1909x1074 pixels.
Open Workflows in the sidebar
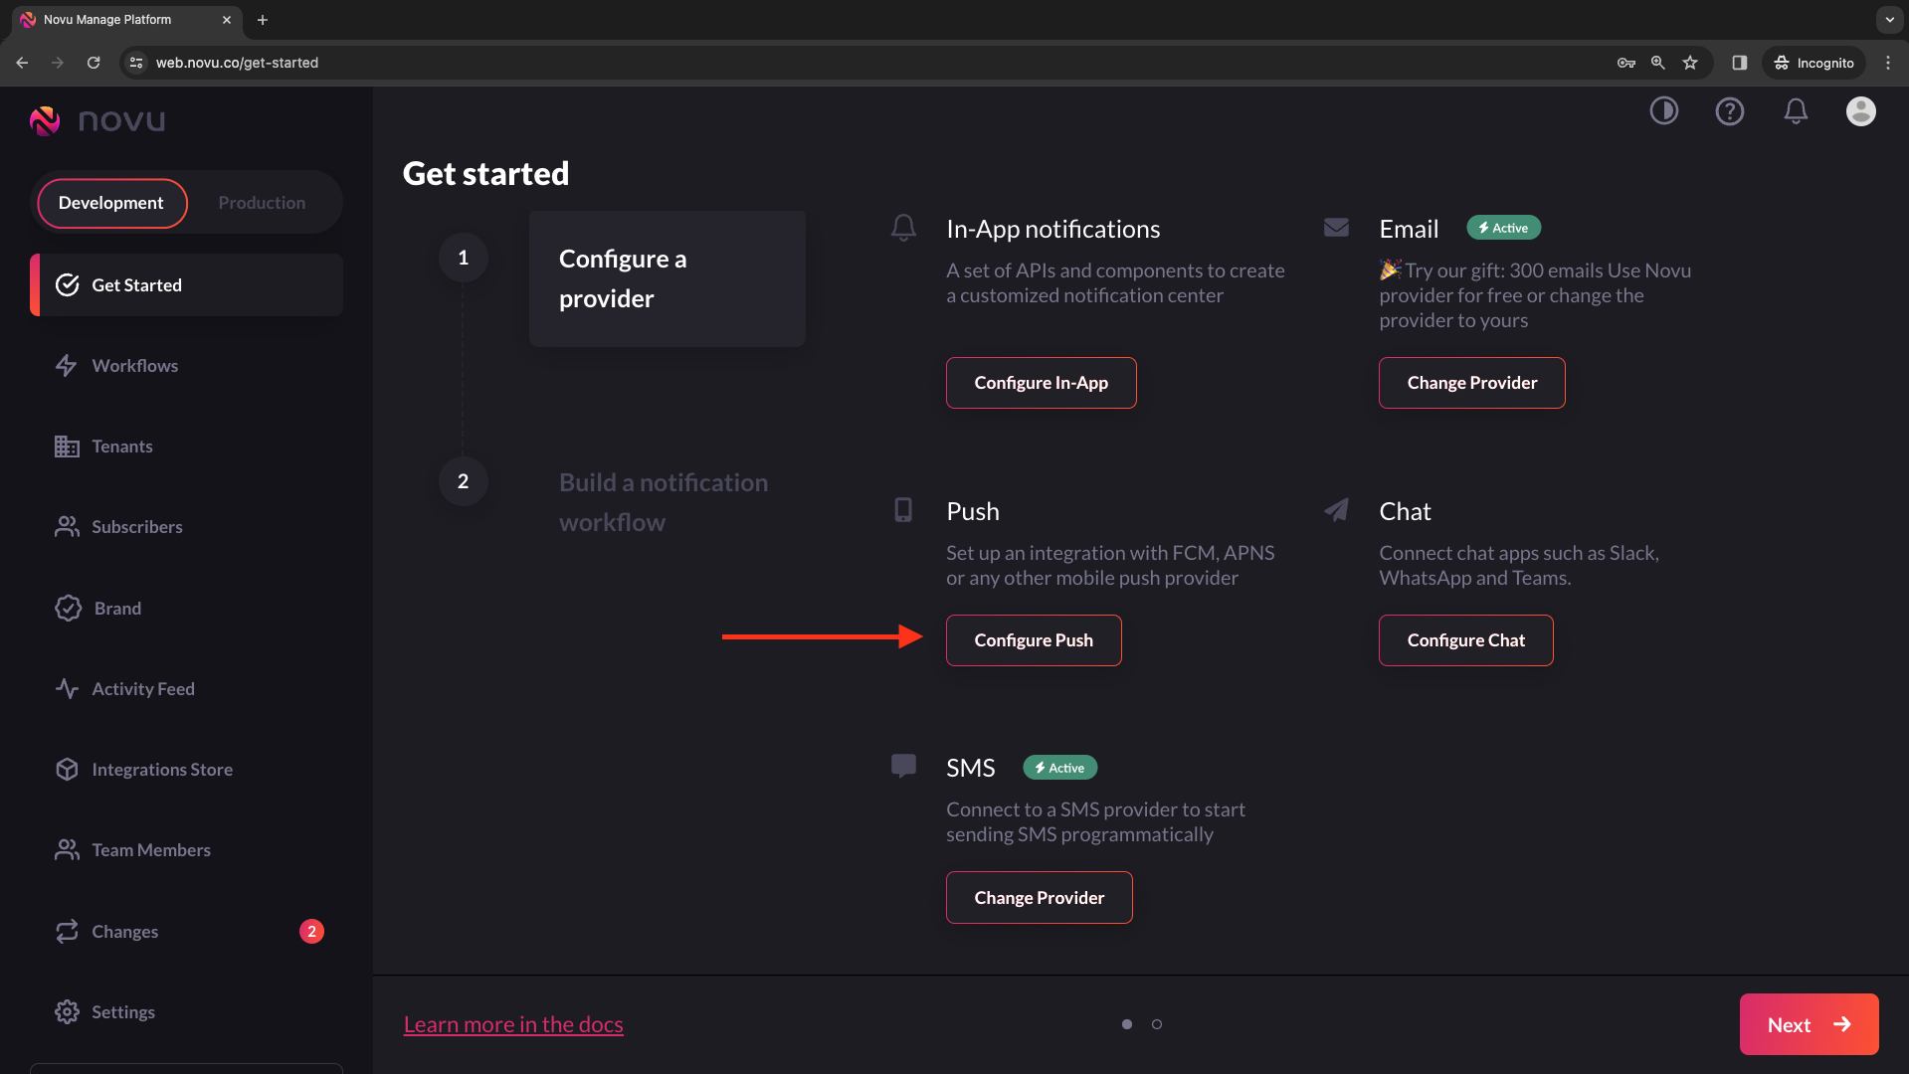(x=186, y=366)
